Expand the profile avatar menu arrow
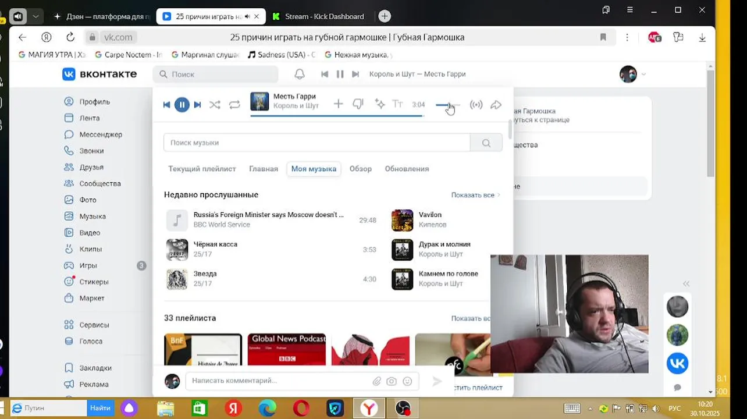 point(643,74)
